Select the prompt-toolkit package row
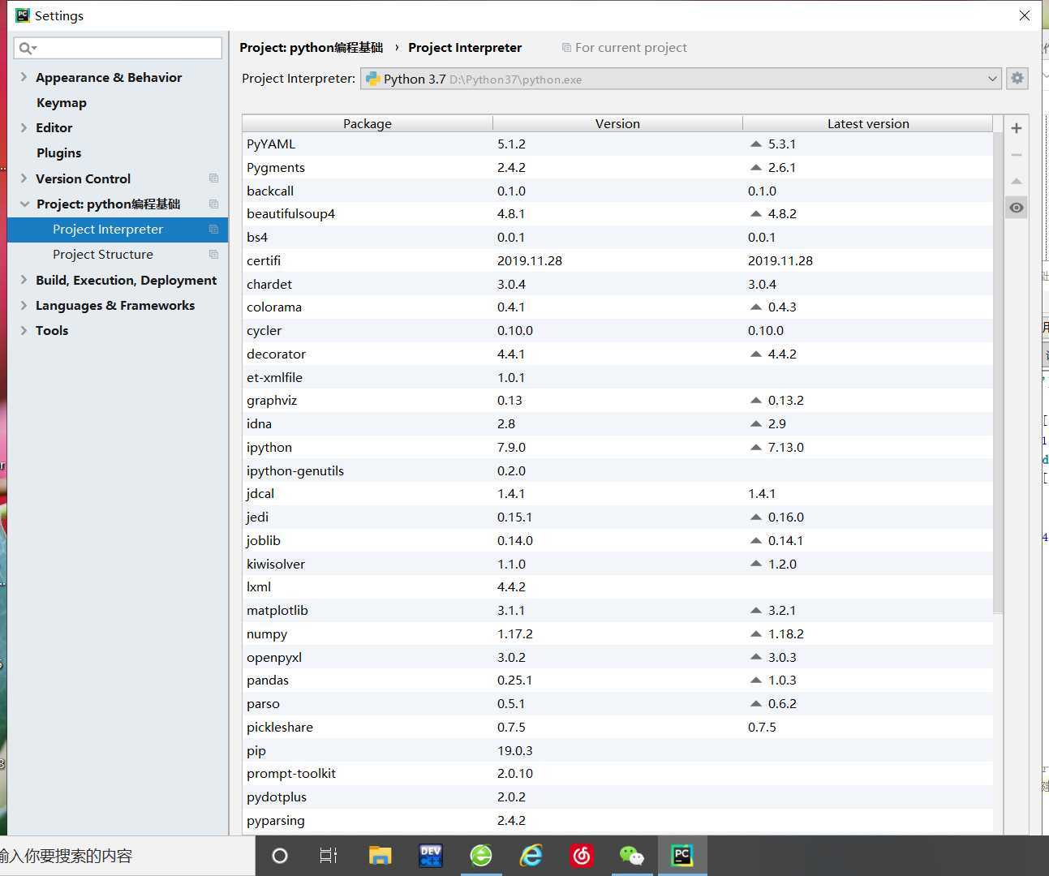The height and width of the screenshot is (876, 1049). pos(617,773)
